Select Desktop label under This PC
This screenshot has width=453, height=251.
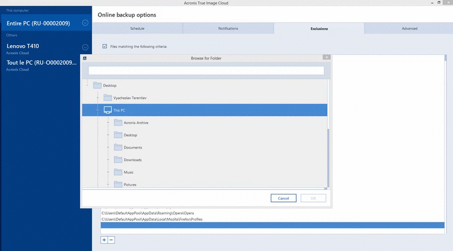[131, 135]
